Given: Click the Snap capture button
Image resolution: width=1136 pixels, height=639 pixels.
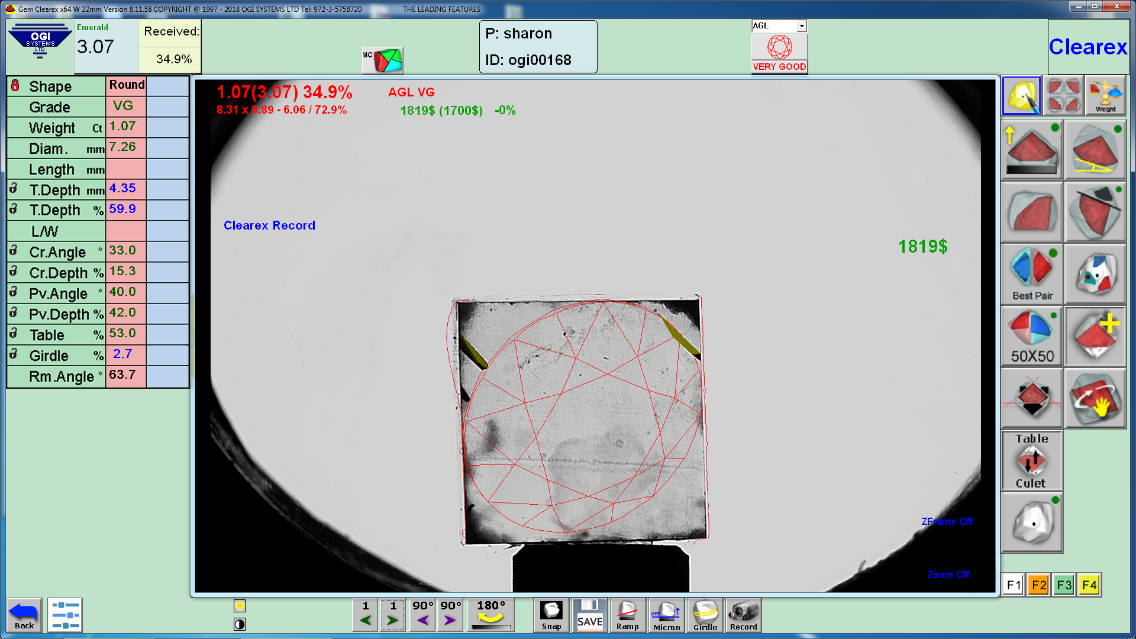Looking at the screenshot, I should 551,615.
